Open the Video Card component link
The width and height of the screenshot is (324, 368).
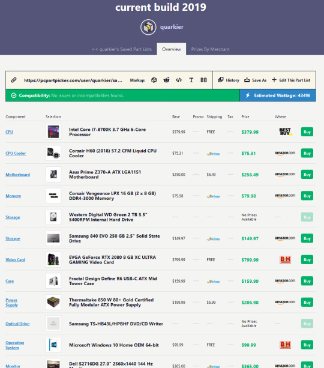point(16,260)
